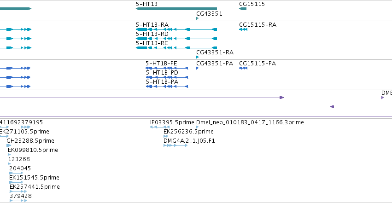Select protein 5-HT1B-PE glyph
392x203 pixels.
click(167, 68)
